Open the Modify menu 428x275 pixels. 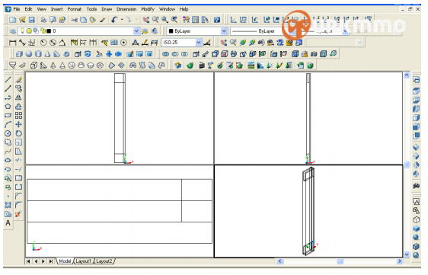[x=148, y=9]
